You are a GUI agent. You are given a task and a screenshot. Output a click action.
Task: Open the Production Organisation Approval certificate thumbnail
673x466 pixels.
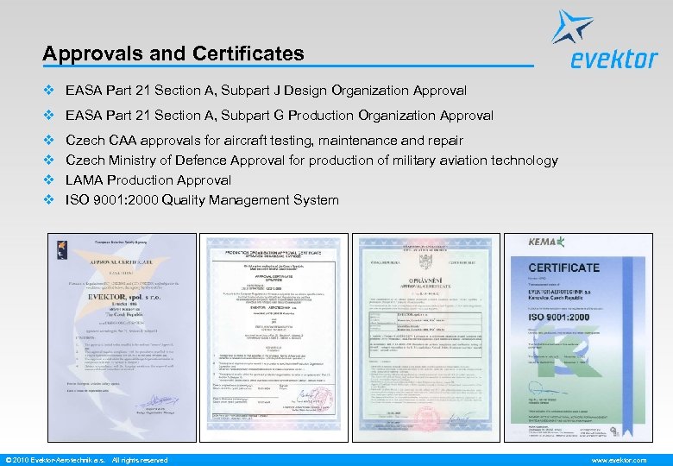[x=274, y=337]
